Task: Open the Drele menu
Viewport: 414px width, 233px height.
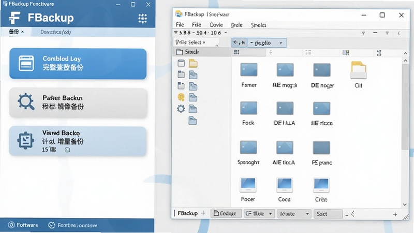Action: [236, 25]
